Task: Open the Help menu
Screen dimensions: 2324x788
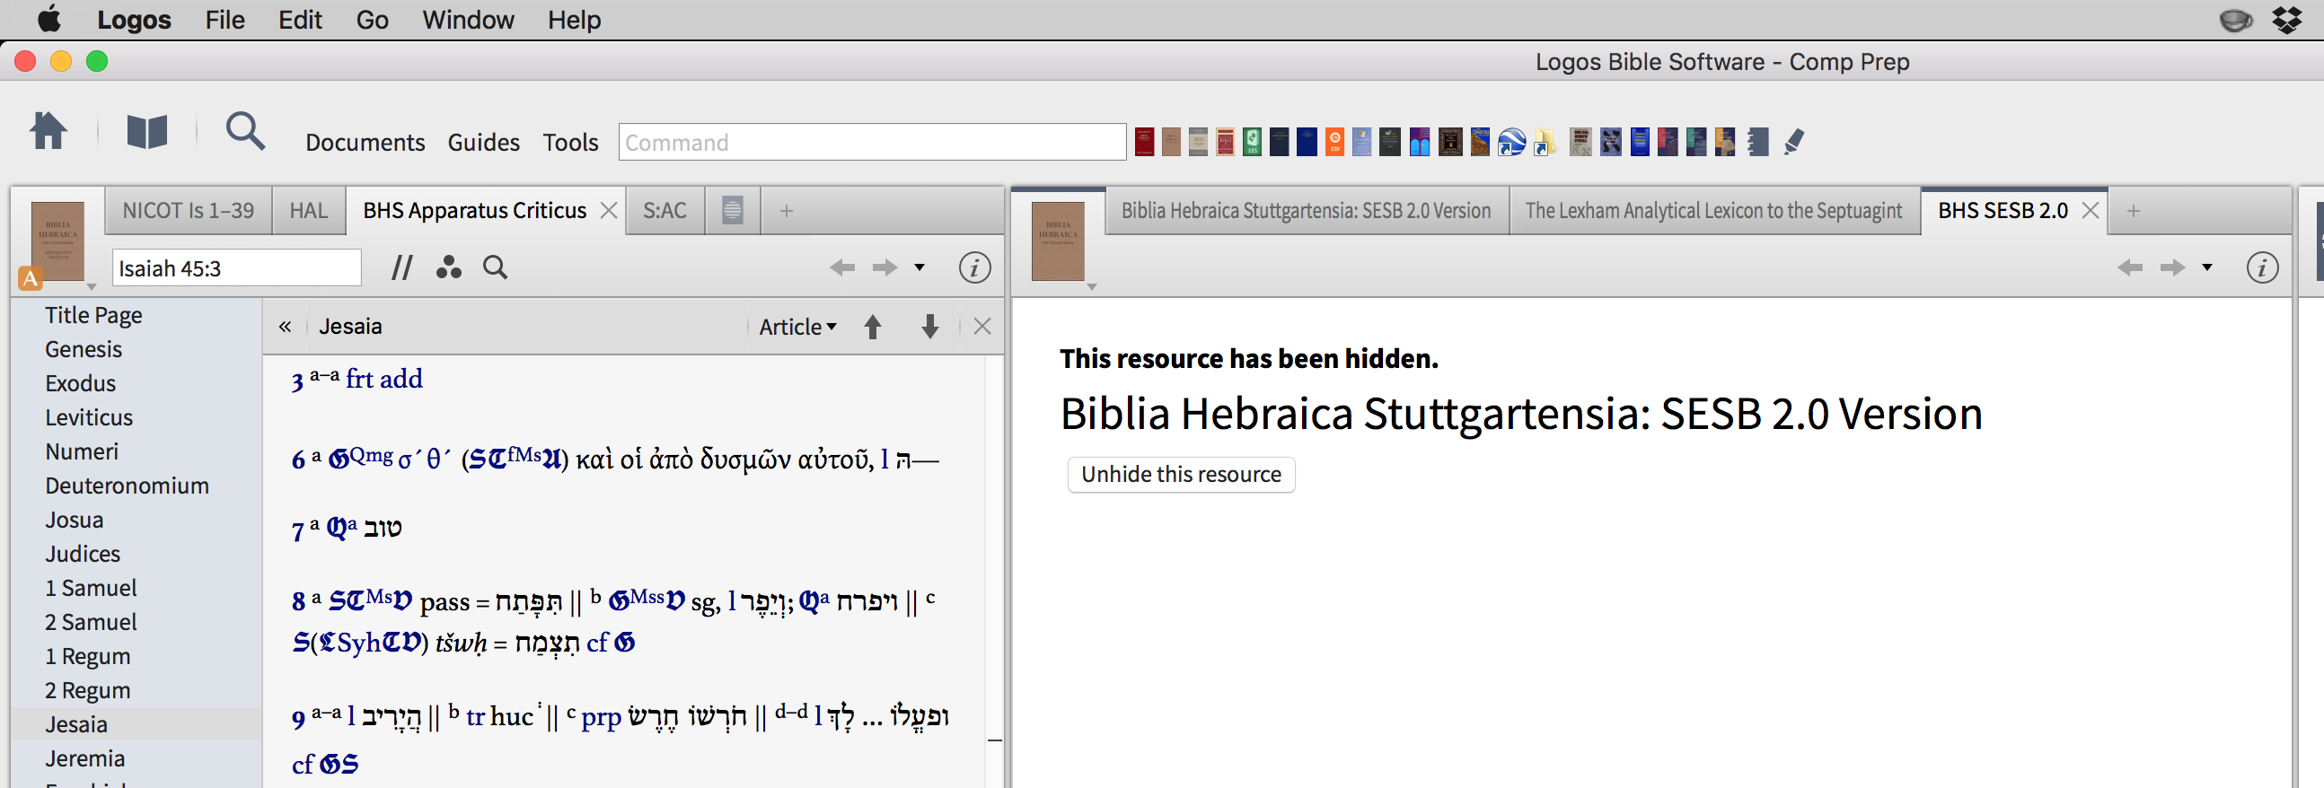Action: tap(574, 20)
